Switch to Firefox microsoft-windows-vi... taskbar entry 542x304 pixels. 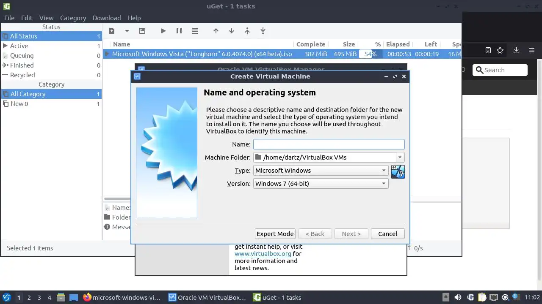coord(122,297)
